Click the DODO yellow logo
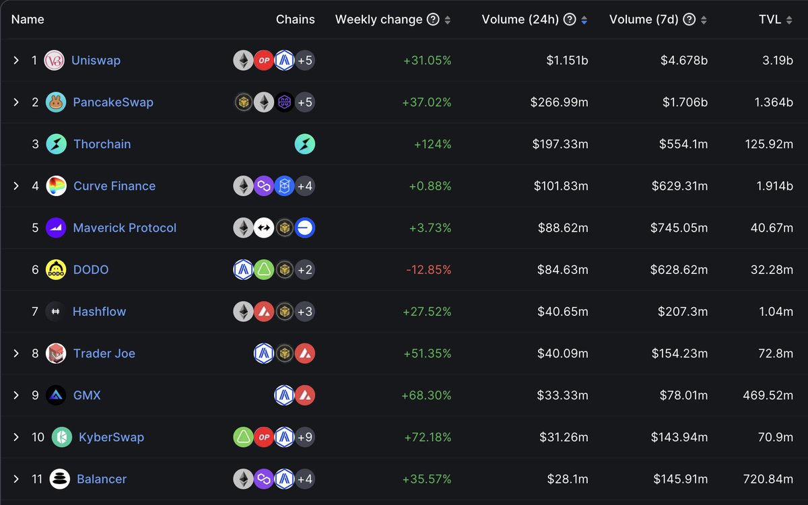This screenshot has width=808, height=505. coord(56,270)
